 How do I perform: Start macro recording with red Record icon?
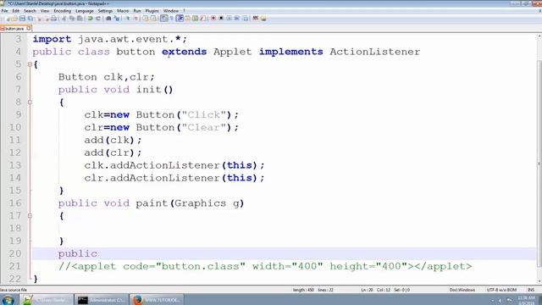(x=213, y=19)
